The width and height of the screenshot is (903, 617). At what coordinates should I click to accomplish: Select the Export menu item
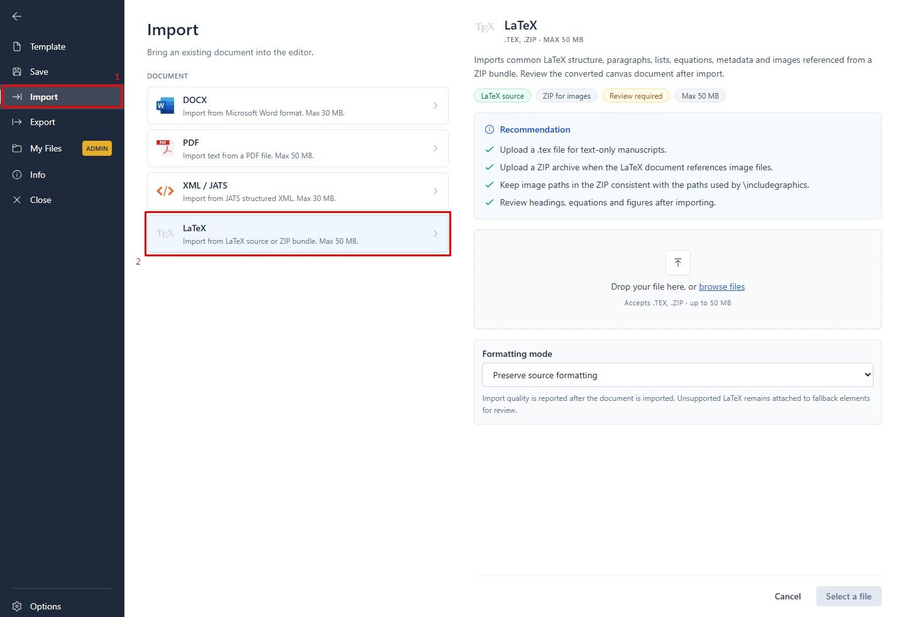coord(62,122)
